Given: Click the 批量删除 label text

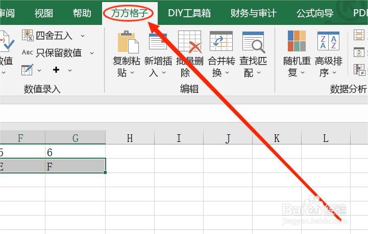Looking at the screenshot, I should click(190, 67).
